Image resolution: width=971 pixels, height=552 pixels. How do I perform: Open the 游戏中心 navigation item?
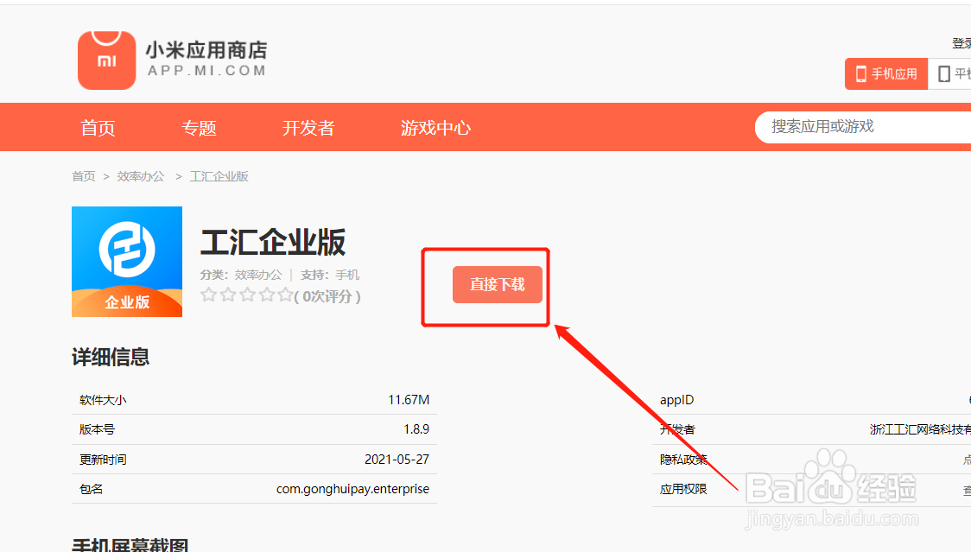(435, 127)
